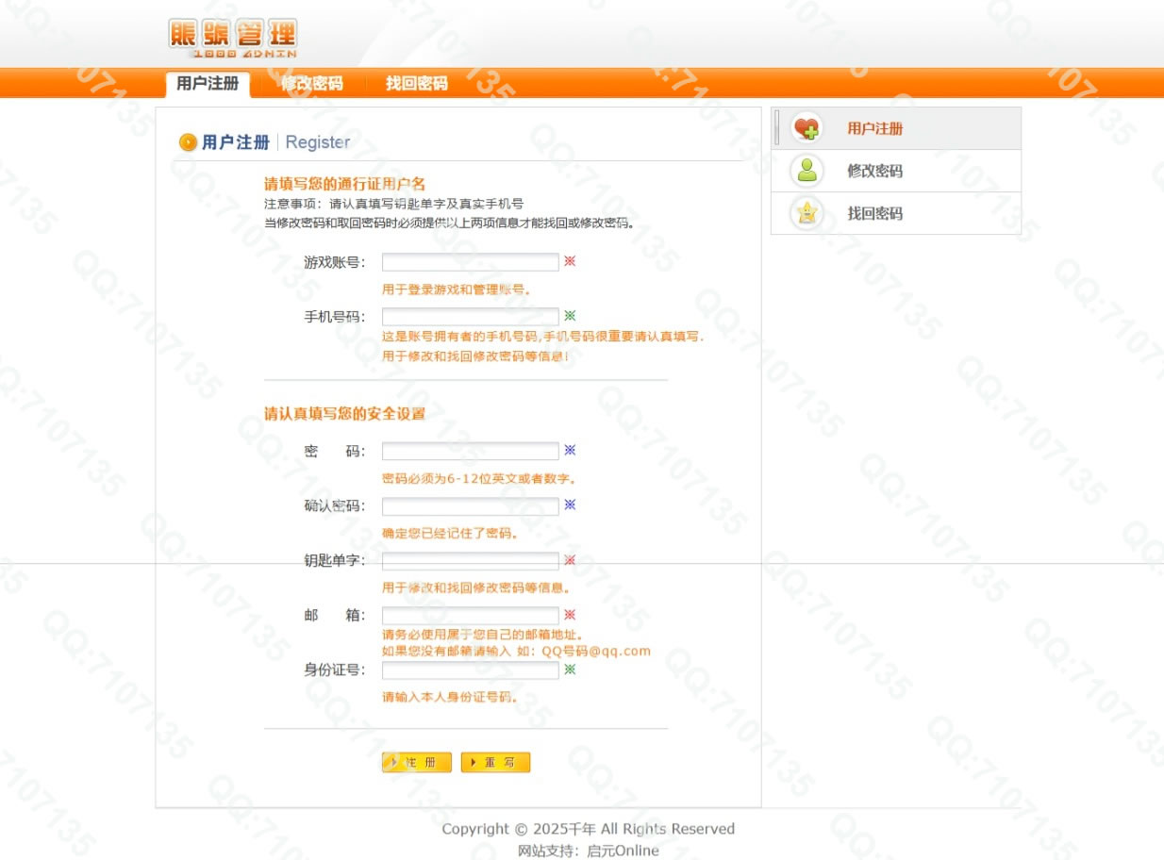Click the heart icon beside 用户注册
The image size is (1164, 860).
pyautogui.click(x=806, y=128)
